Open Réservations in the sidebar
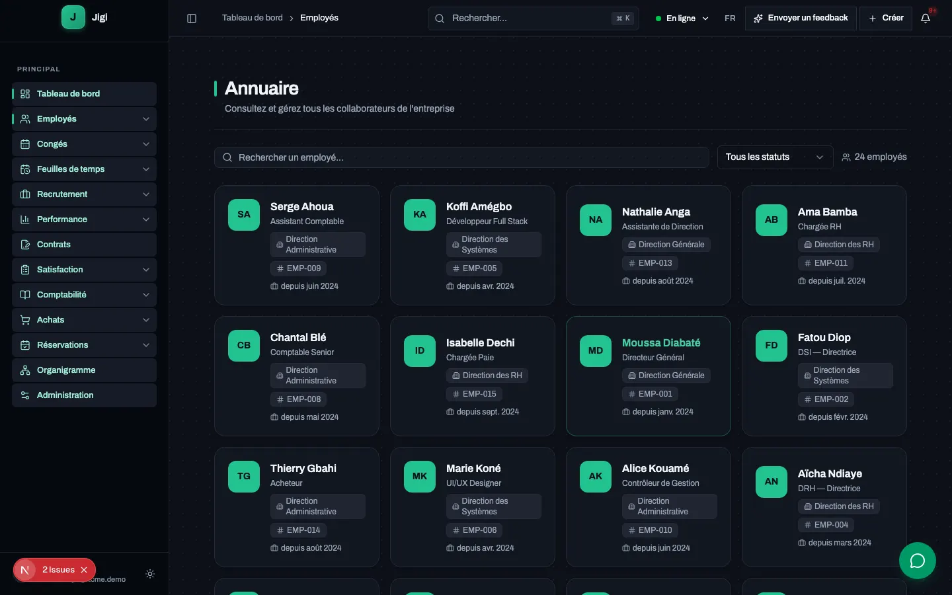This screenshot has width=952, height=595. (84, 345)
